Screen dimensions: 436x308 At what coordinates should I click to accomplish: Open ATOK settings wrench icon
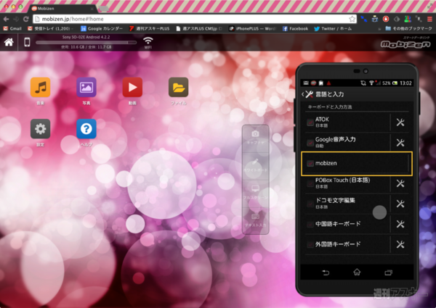400,122
